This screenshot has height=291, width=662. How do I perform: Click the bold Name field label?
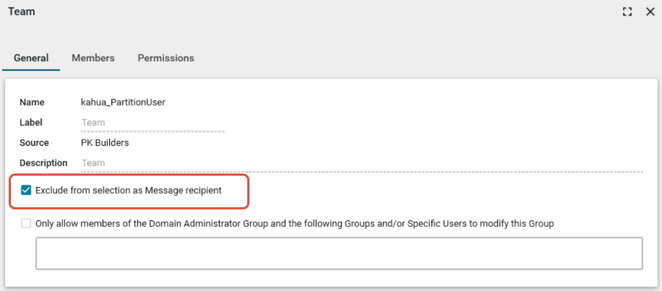(32, 102)
